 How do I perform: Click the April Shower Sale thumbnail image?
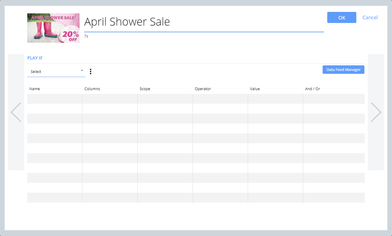click(53, 28)
